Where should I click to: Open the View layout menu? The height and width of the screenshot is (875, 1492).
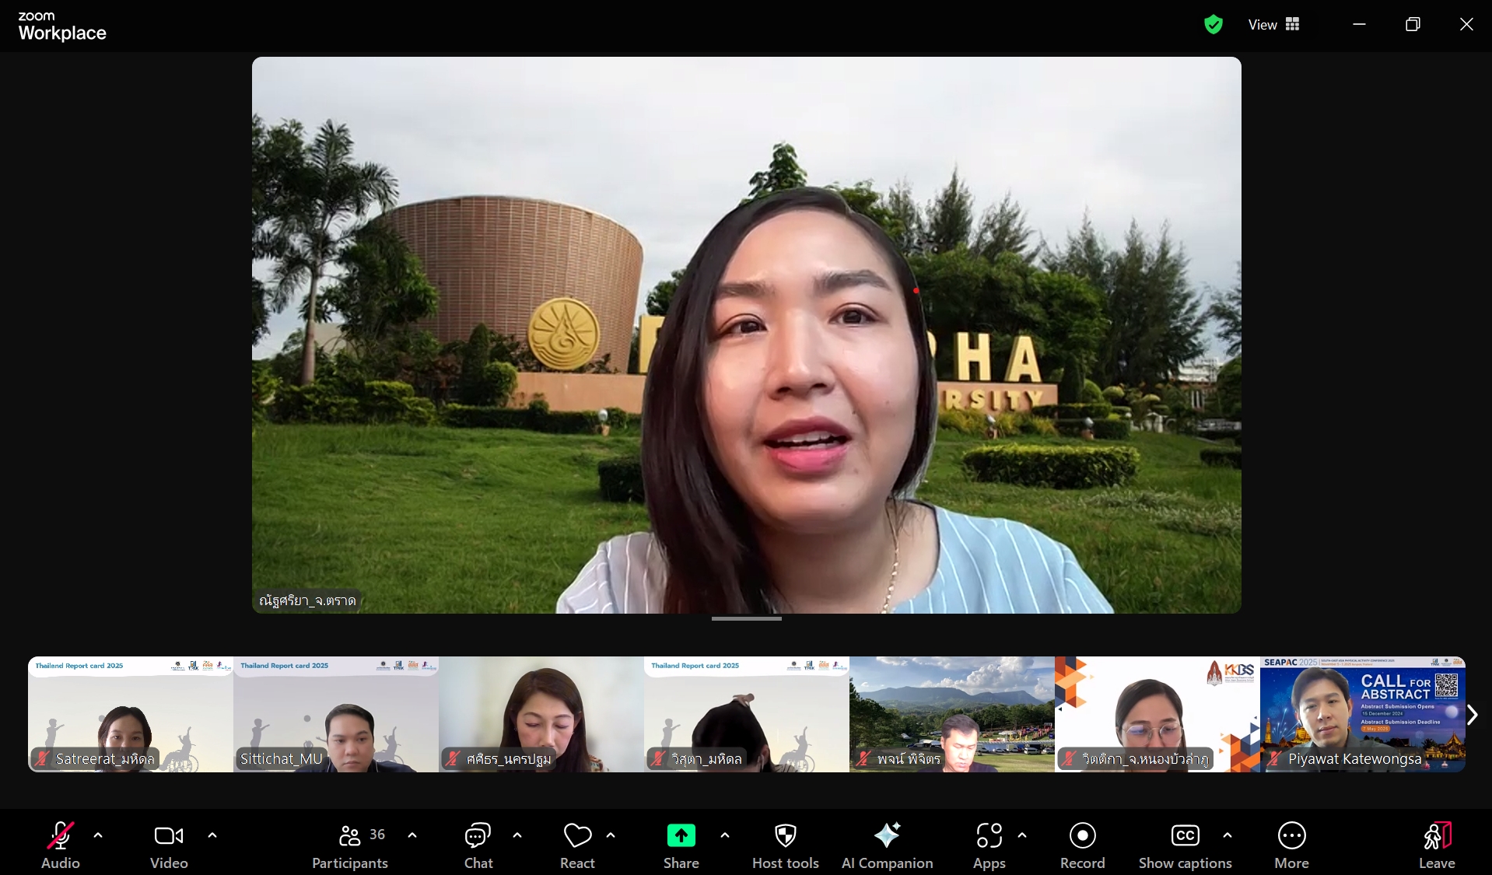pos(1273,25)
